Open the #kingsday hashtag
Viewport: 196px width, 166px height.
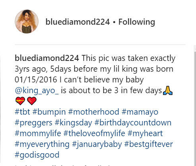click(74, 123)
